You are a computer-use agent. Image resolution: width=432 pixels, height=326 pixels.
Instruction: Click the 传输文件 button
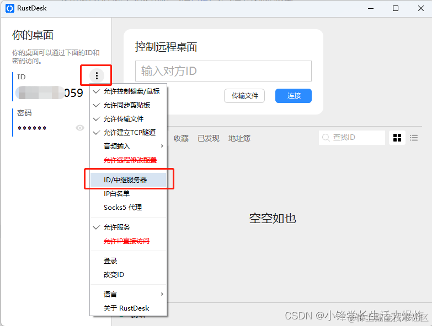pyautogui.click(x=244, y=96)
